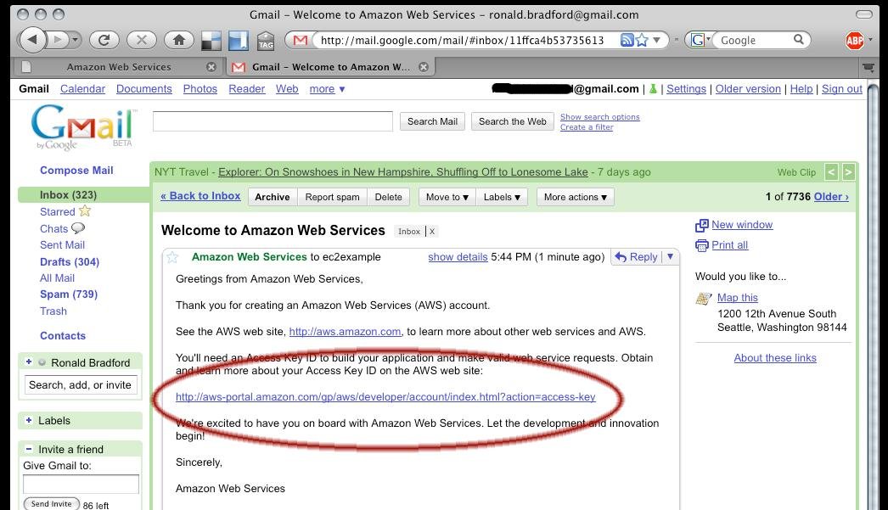888x510 pixels.
Task: Switch to Older version link
Action: pyautogui.click(x=748, y=89)
